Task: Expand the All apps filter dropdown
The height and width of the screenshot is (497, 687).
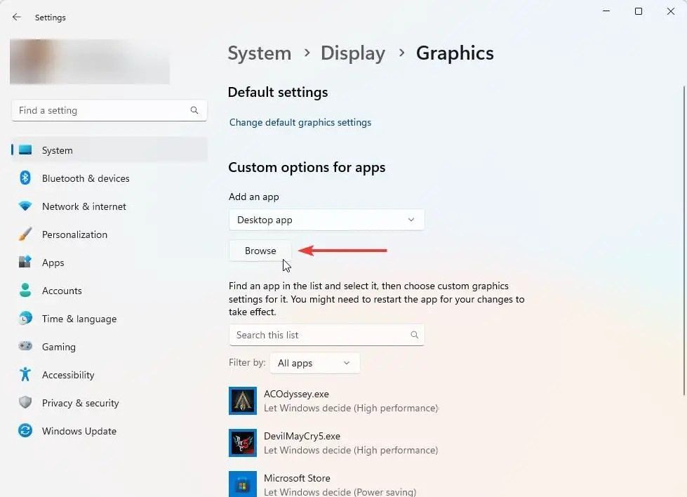Action: coord(314,363)
